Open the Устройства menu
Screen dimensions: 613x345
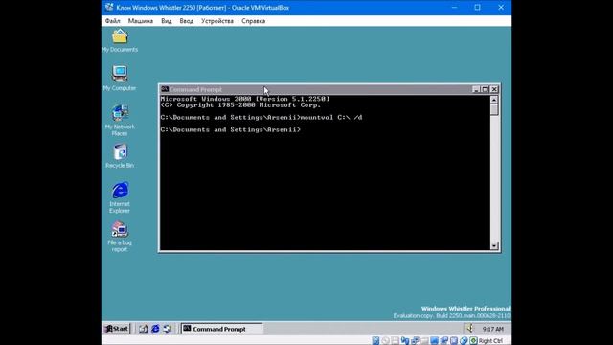click(217, 21)
